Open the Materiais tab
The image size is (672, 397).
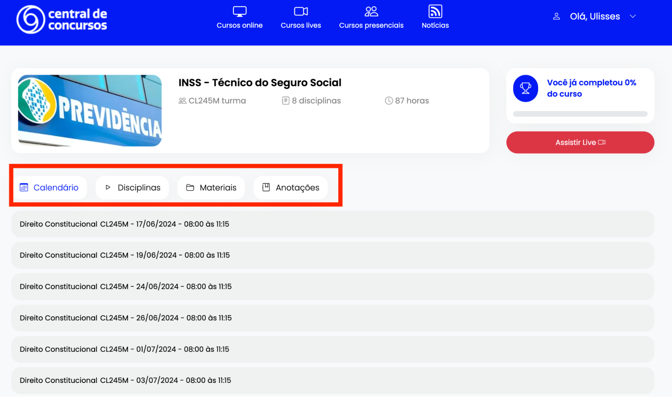[x=211, y=188]
